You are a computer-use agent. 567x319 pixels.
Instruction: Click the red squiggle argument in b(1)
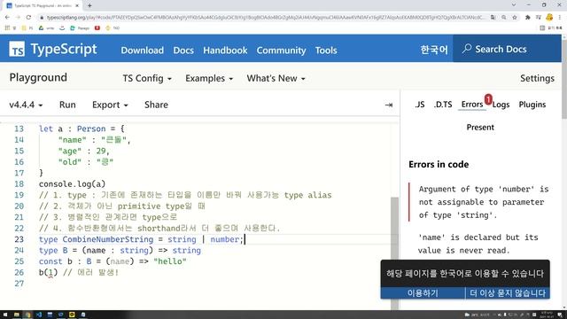tap(50, 272)
